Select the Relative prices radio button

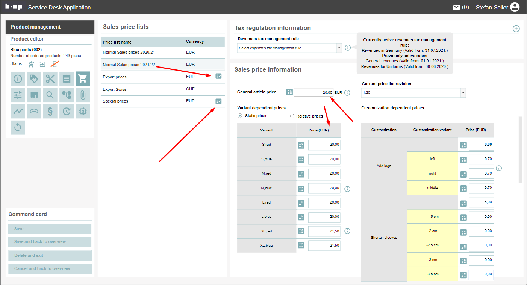click(292, 116)
